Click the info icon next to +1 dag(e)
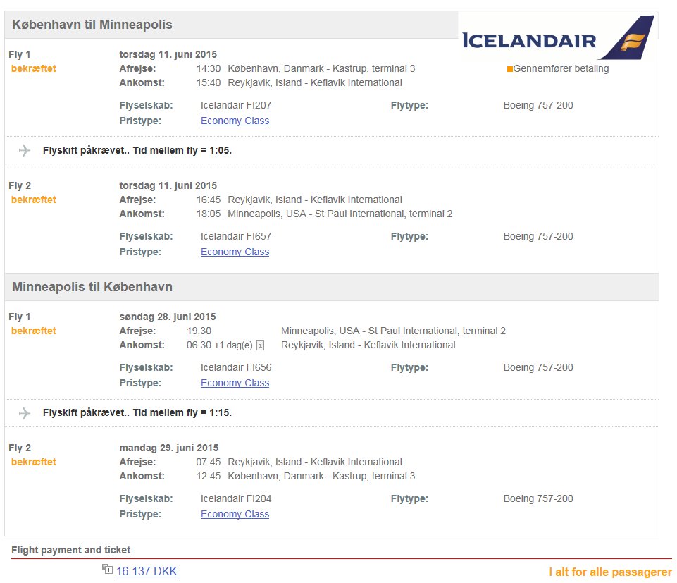Image resolution: width=677 pixels, height=583 pixels. 261,345
